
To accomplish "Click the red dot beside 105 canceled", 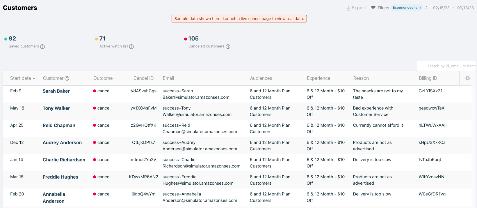I will (186, 39).
